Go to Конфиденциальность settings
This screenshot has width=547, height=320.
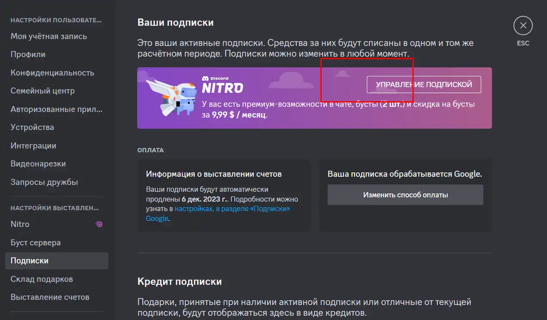[x=52, y=73]
